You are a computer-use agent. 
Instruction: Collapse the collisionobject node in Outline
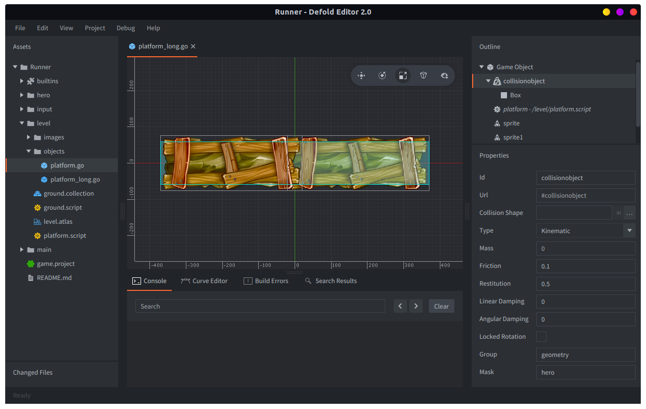coord(488,81)
